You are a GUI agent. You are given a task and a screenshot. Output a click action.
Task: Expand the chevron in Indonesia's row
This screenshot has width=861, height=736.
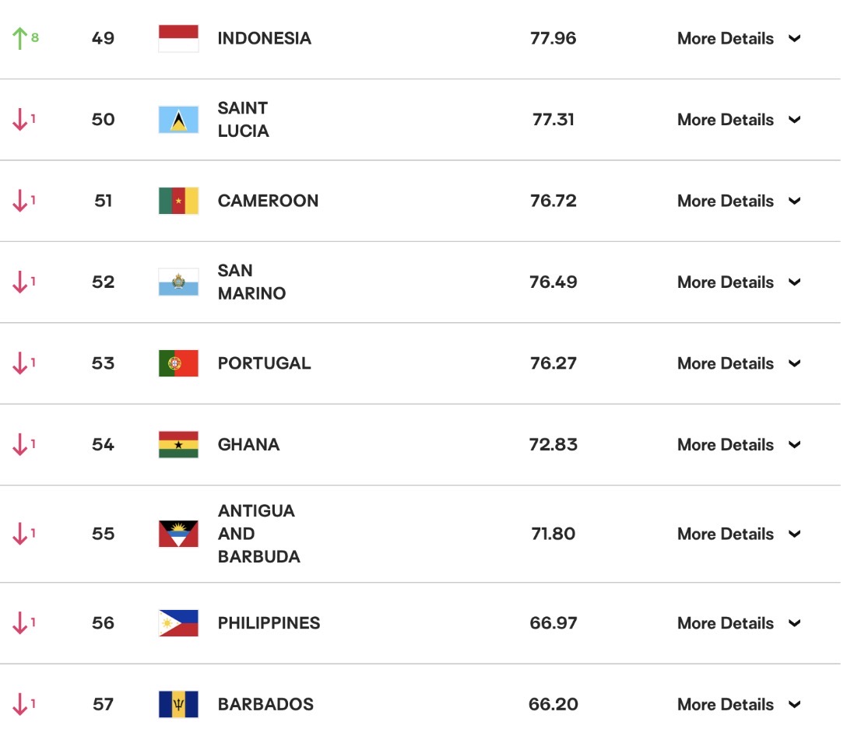794,38
